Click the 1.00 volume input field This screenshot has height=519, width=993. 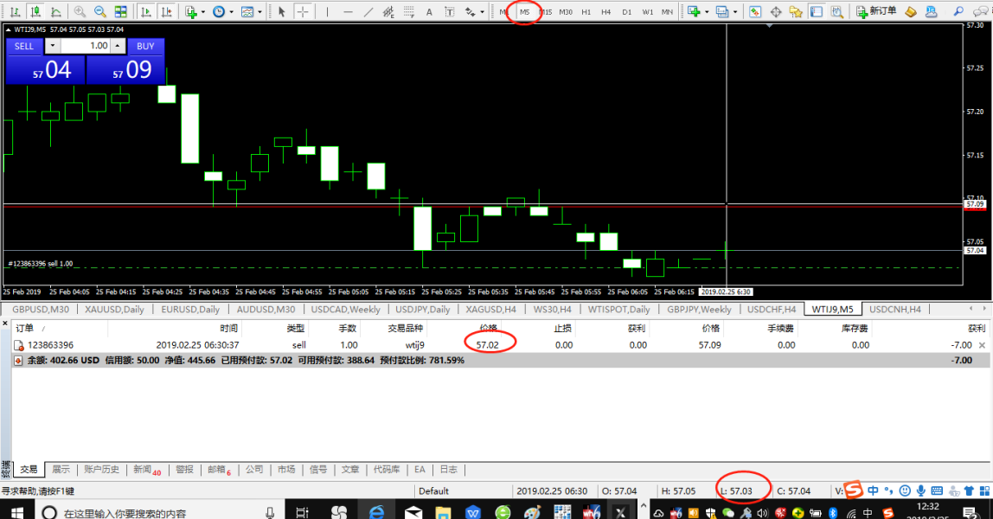86,46
